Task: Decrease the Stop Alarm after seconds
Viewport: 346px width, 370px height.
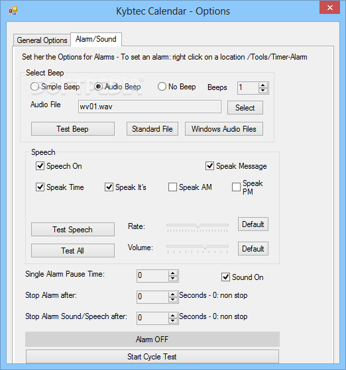Action: point(173,299)
